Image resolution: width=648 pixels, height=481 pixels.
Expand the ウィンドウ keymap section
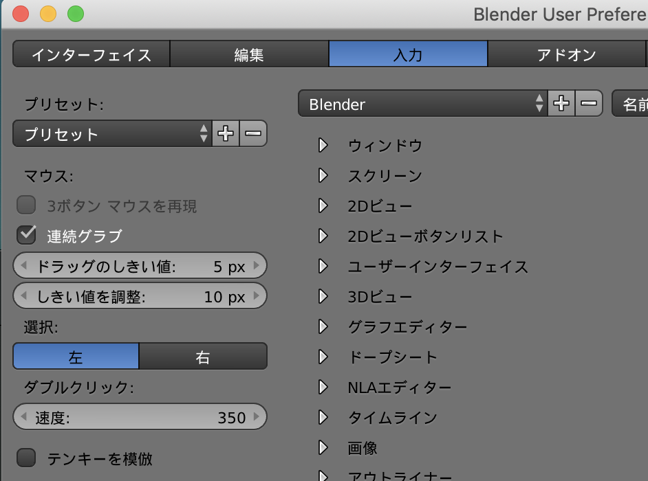323,146
